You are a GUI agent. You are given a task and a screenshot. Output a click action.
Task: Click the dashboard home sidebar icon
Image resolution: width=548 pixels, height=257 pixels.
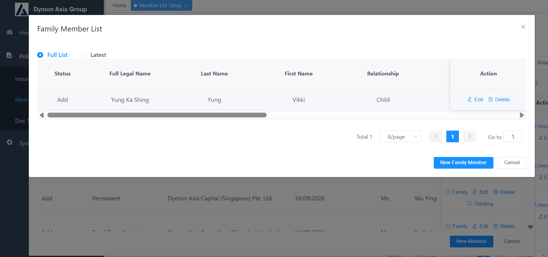[10, 32]
